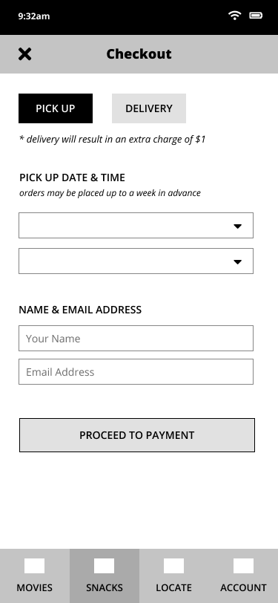Click the Snacks tab icon placeholder

pyautogui.click(x=104, y=566)
